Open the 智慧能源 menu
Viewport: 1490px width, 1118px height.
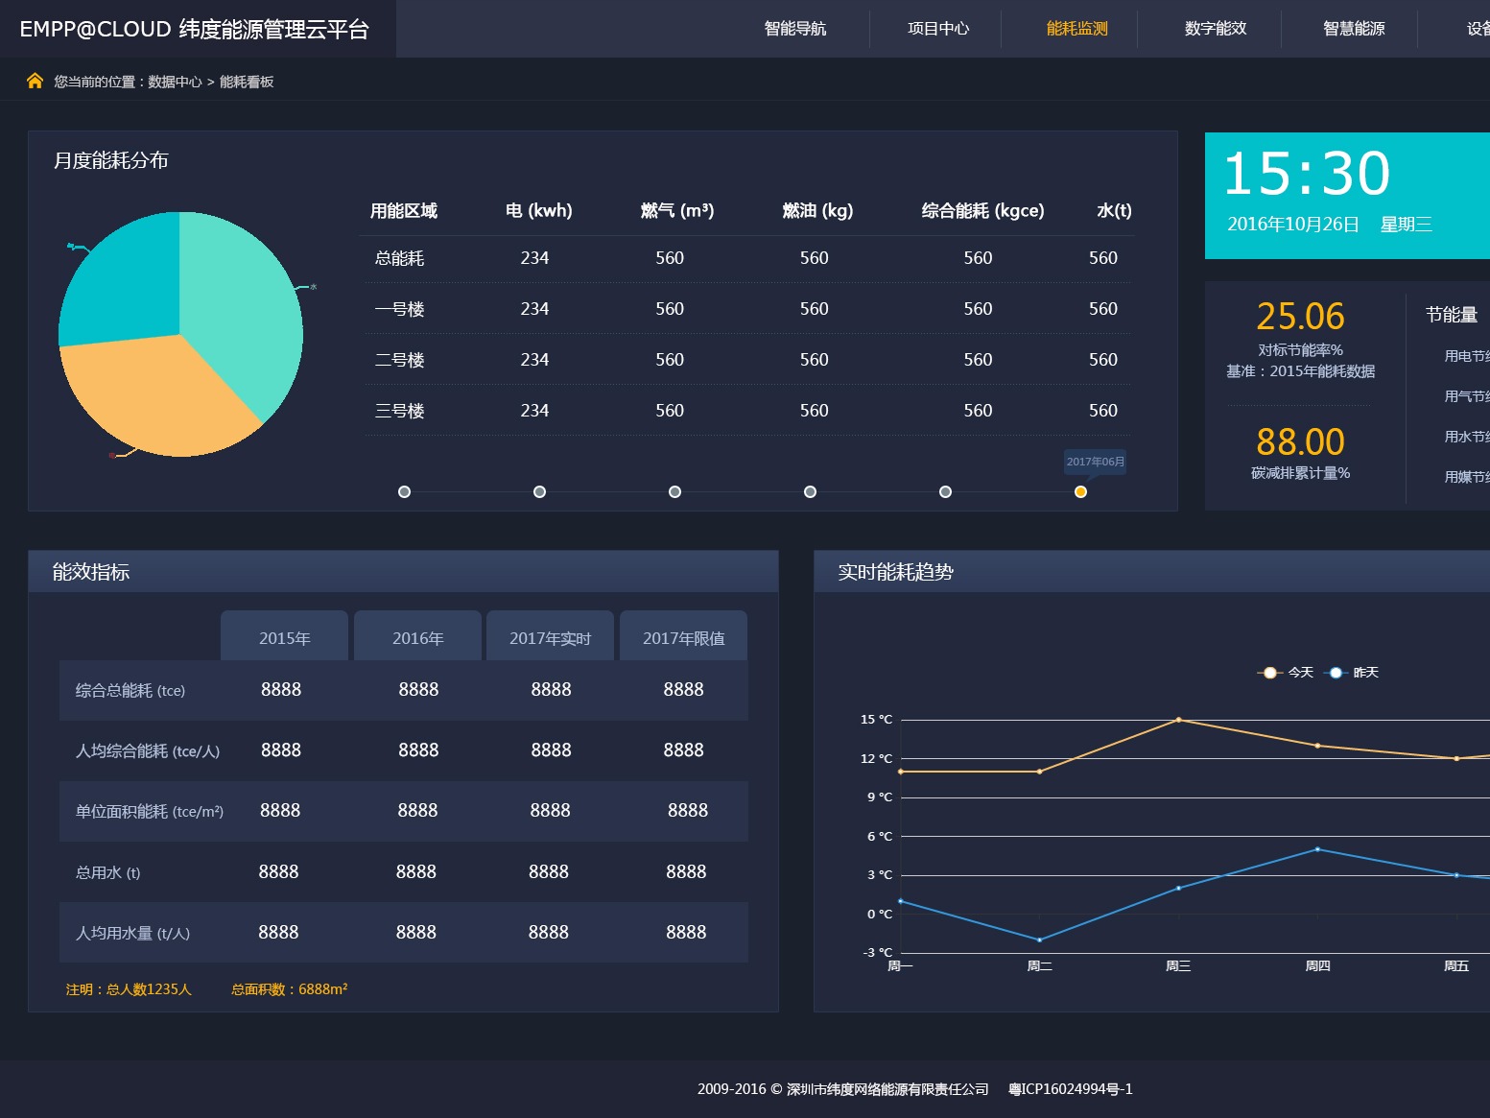[x=1354, y=29]
